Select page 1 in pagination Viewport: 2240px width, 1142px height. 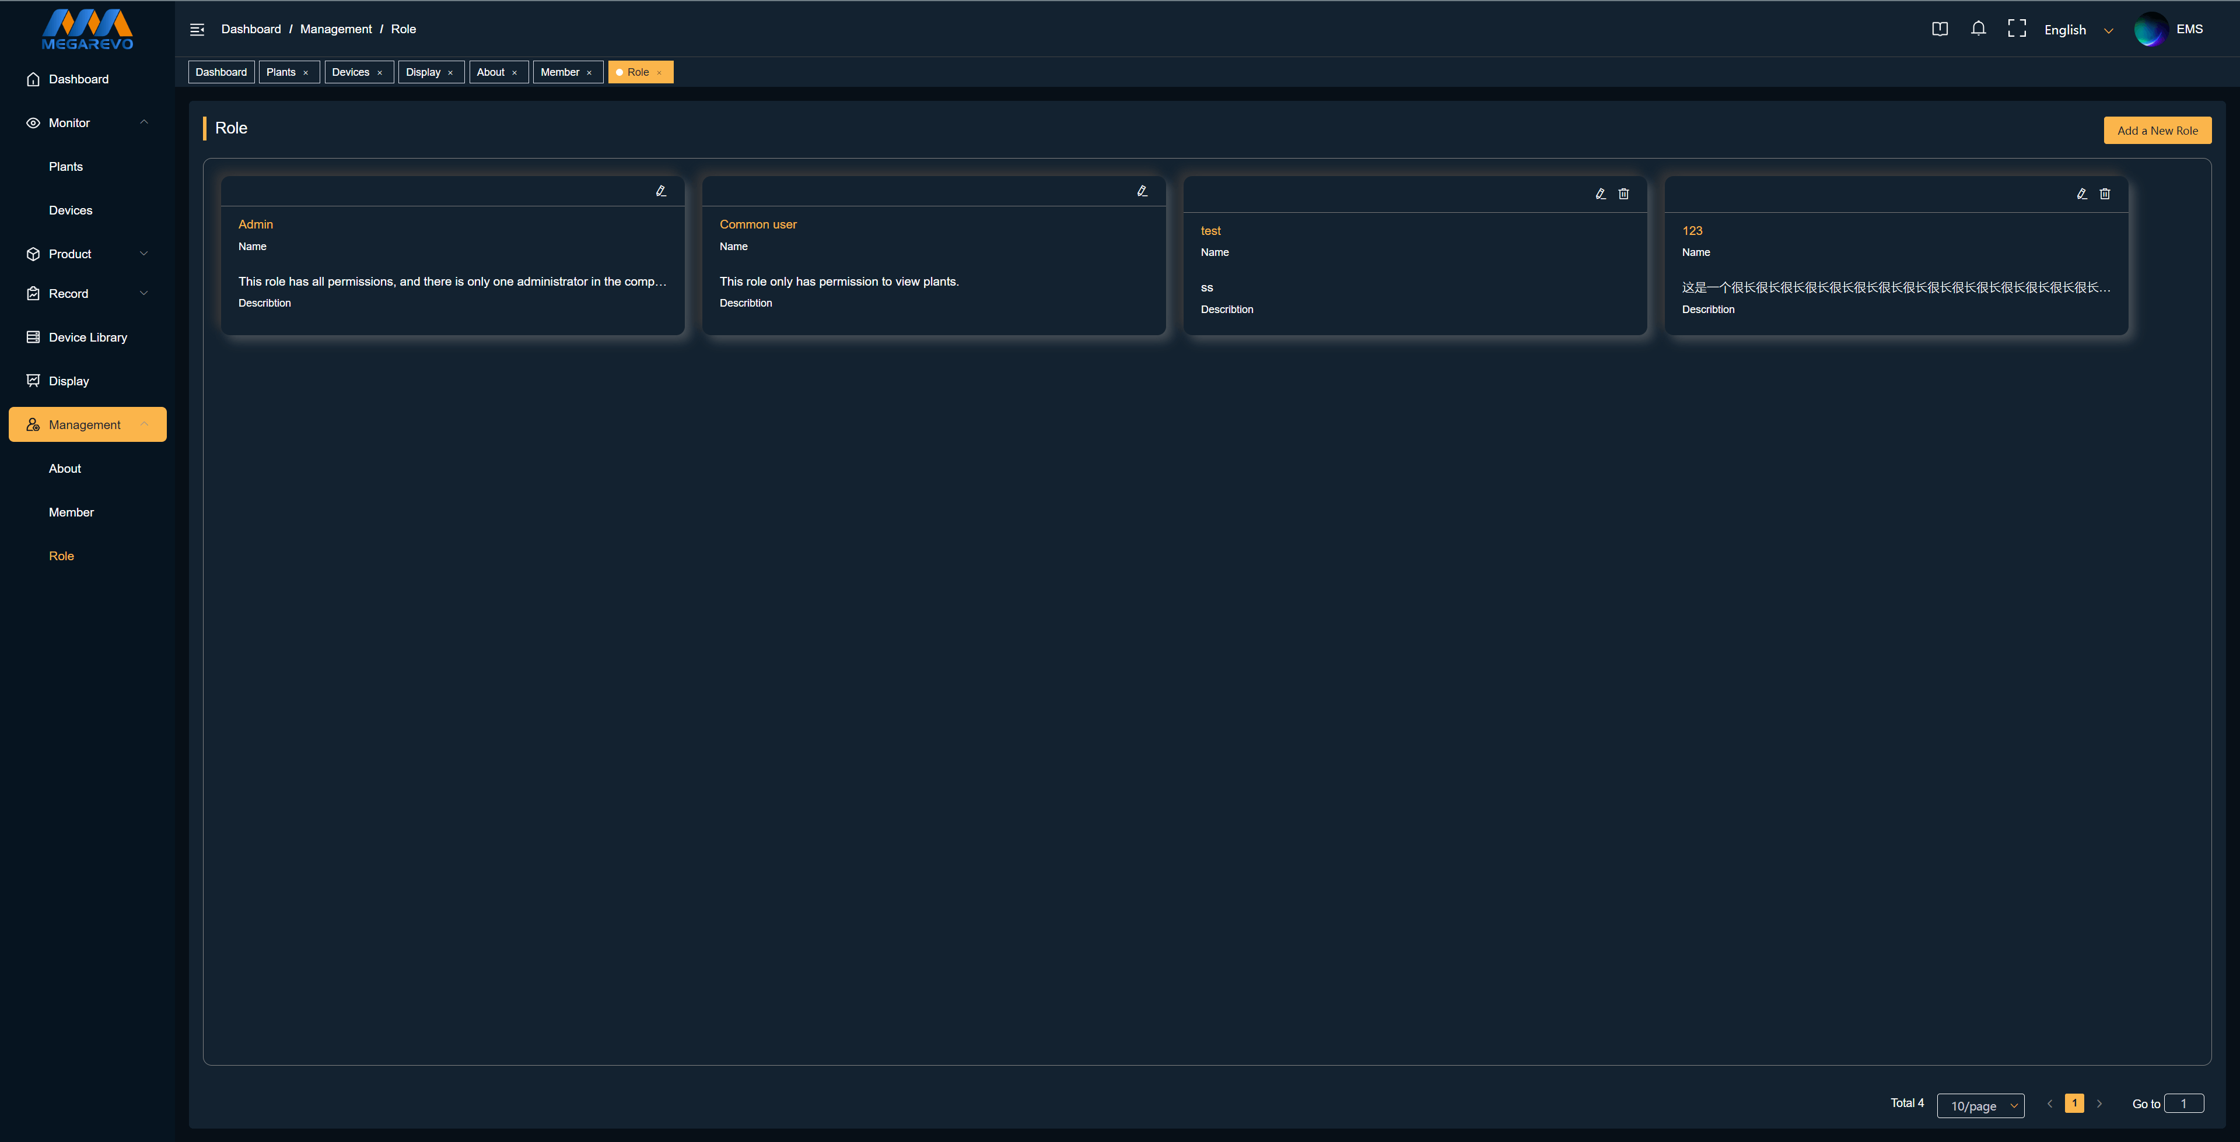(2074, 1104)
